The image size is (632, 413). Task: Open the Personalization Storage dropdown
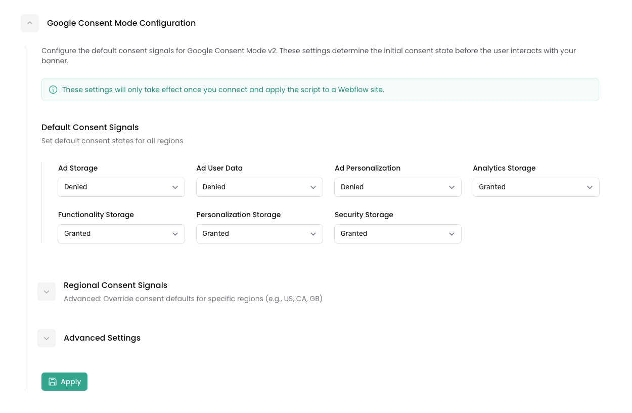[259, 234]
